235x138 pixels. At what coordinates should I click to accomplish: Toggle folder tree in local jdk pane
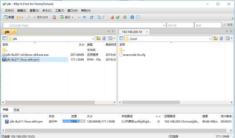tap(4, 38)
